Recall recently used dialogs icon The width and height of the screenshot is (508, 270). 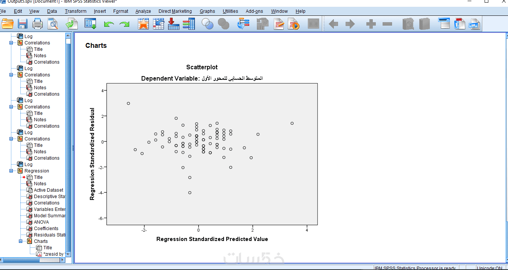pyautogui.click(x=91, y=24)
